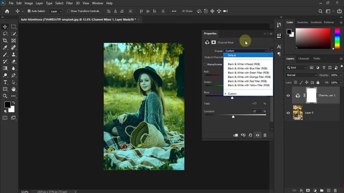Image resolution: width=344 pixels, height=193 pixels.
Task: Toggle Auto-Select checkbox
Action: (x=29, y=11)
